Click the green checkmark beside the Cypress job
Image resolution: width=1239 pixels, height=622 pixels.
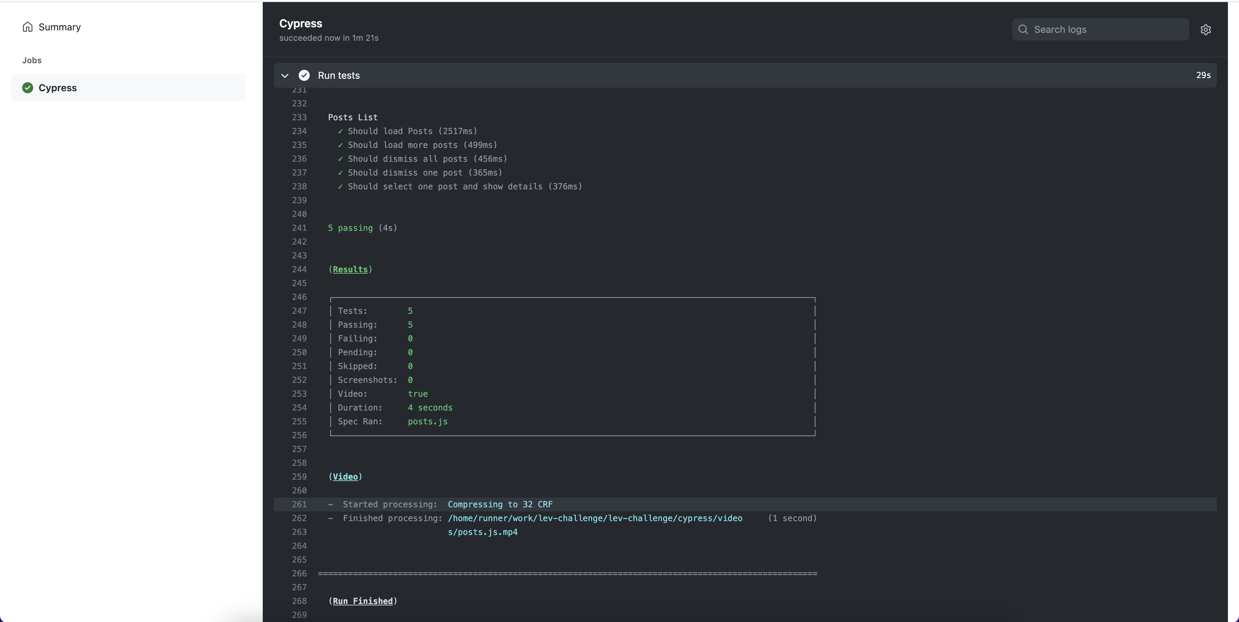[x=27, y=87]
